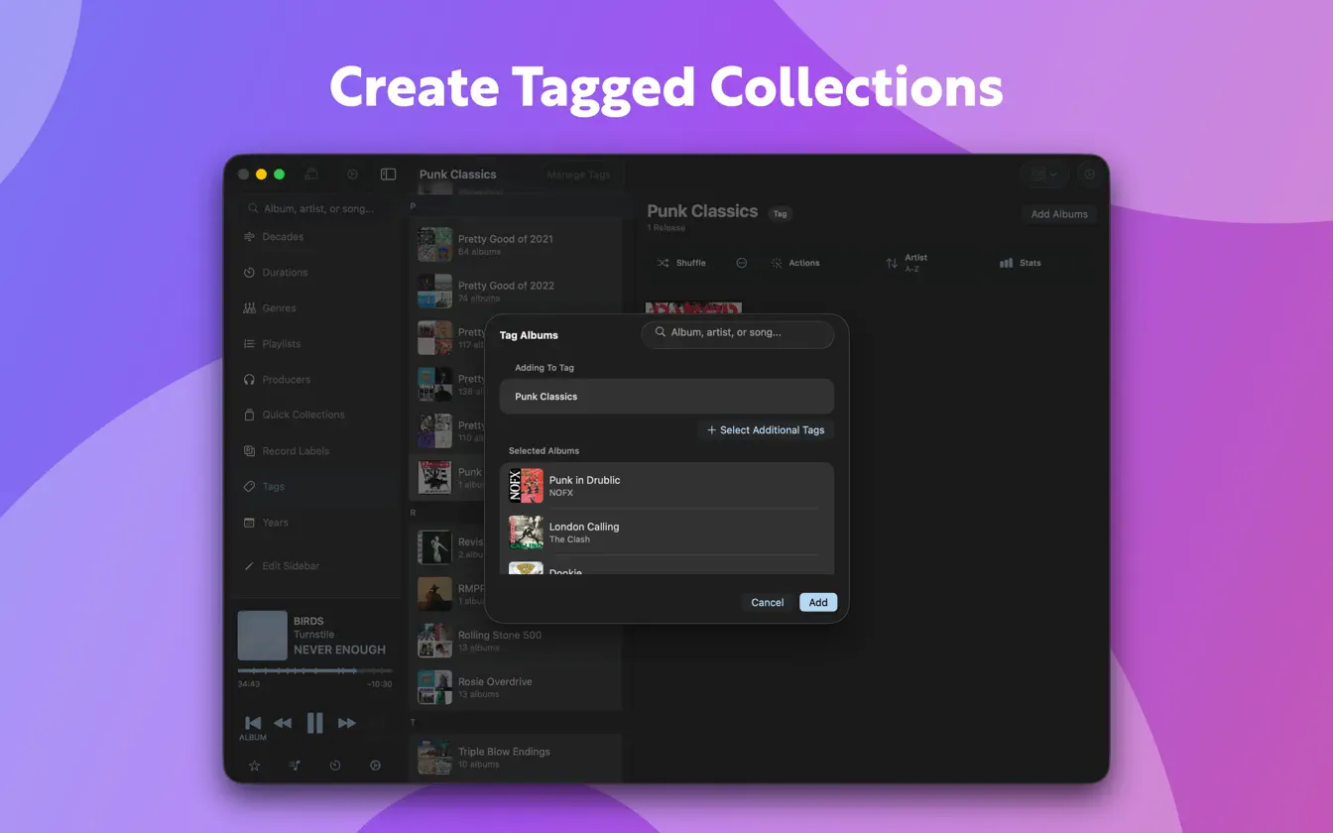Screen dimensions: 1333x833
Task: Click the star favorite icon
Action: pyautogui.click(x=254, y=766)
